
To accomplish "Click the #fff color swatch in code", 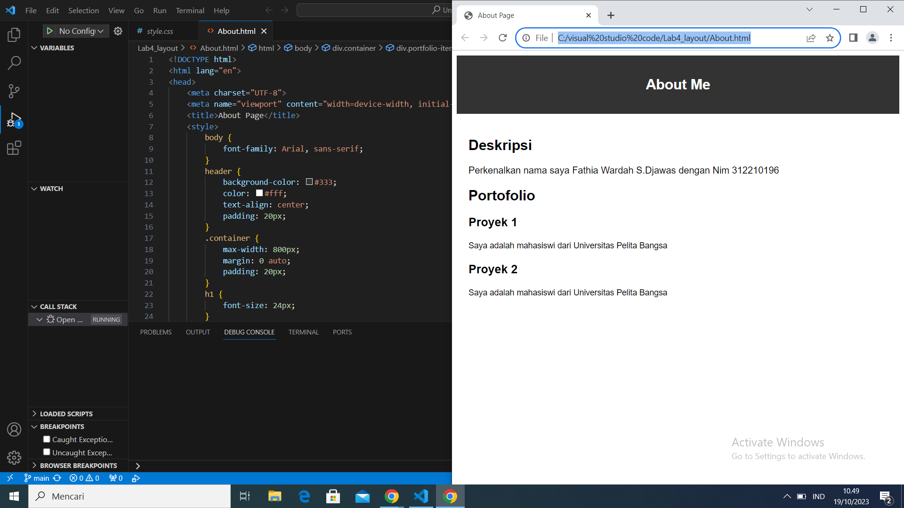I will click(x=259, y=193).
